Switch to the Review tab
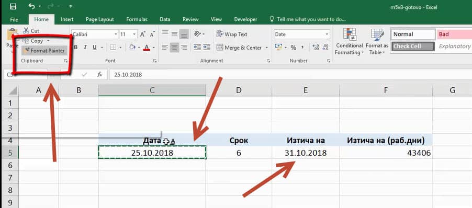 click(x=190, y=19)
